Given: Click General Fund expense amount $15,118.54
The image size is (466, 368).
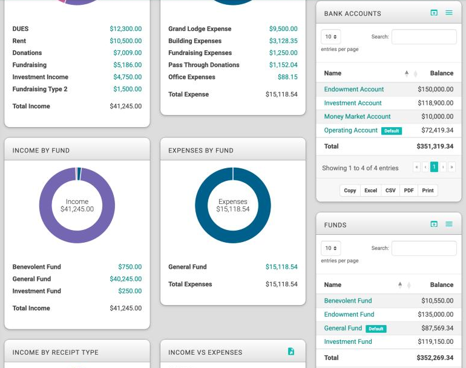Looking at the screenshot, I should tap(281, 267).
